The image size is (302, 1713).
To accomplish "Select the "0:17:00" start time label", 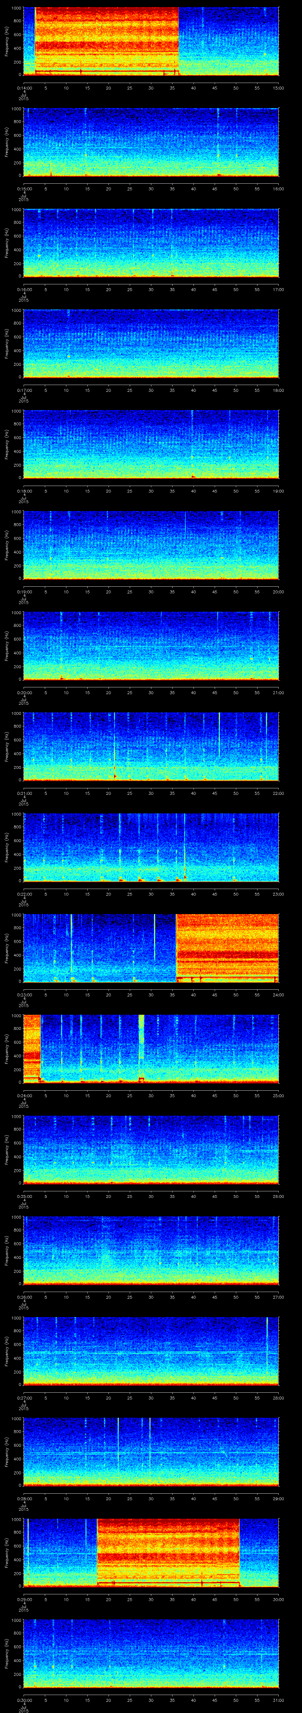I will click(24, 390).
